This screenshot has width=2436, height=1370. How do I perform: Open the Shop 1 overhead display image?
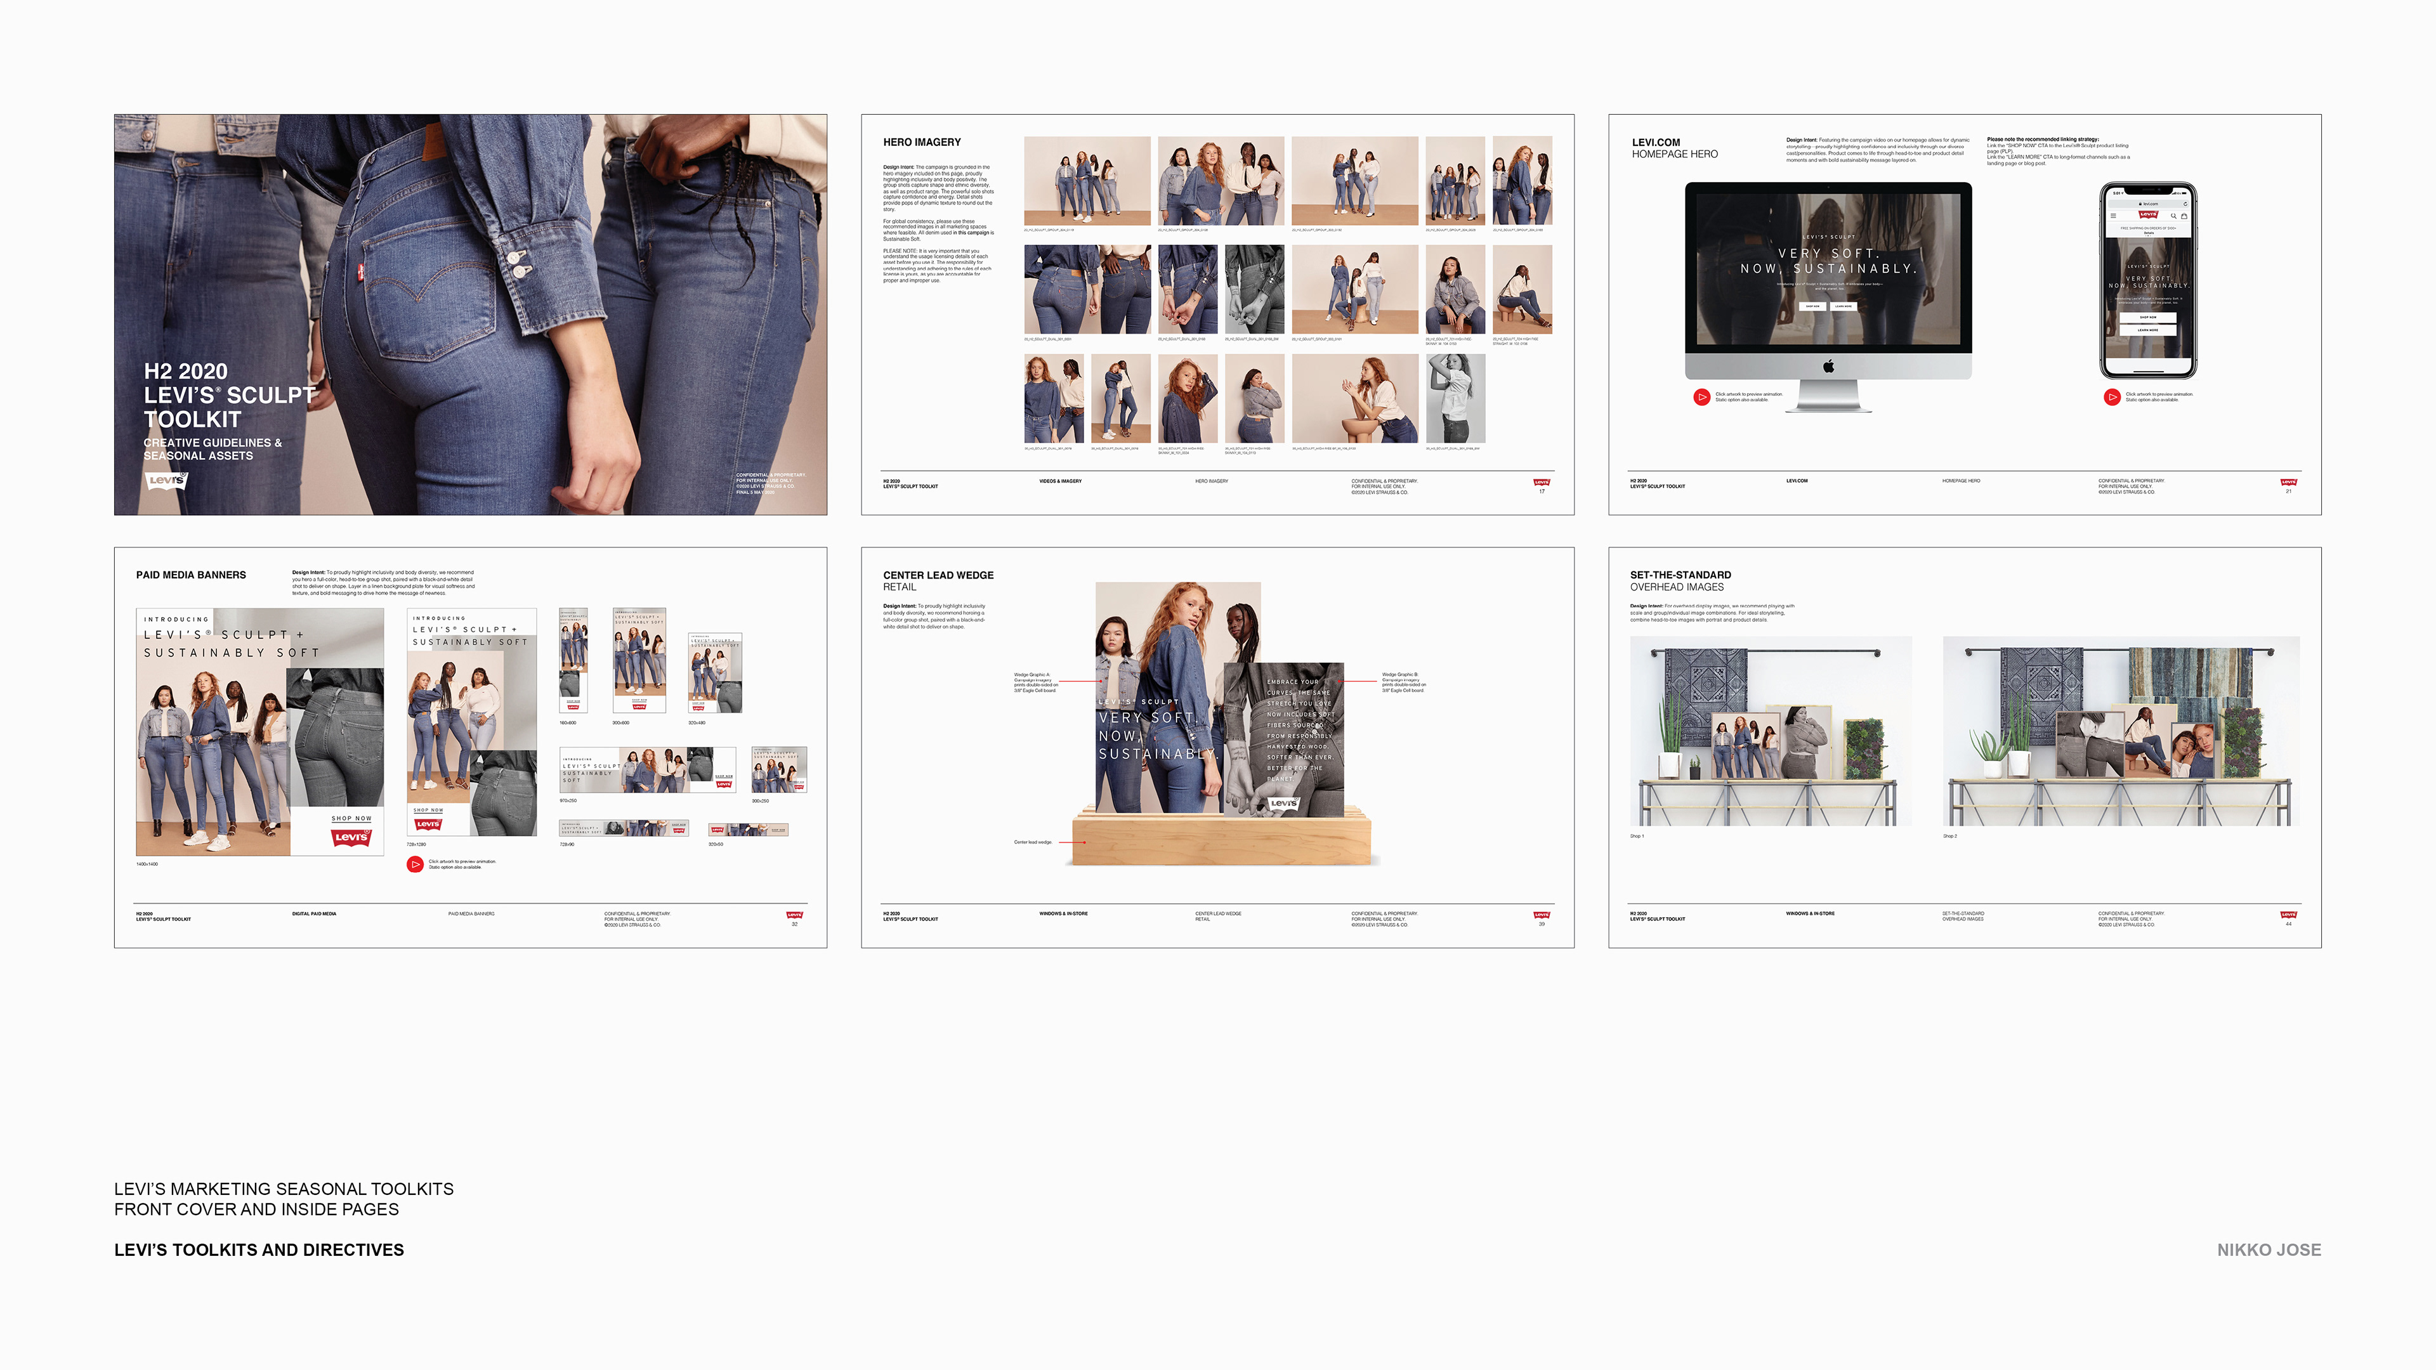(x=1771, y=731)
